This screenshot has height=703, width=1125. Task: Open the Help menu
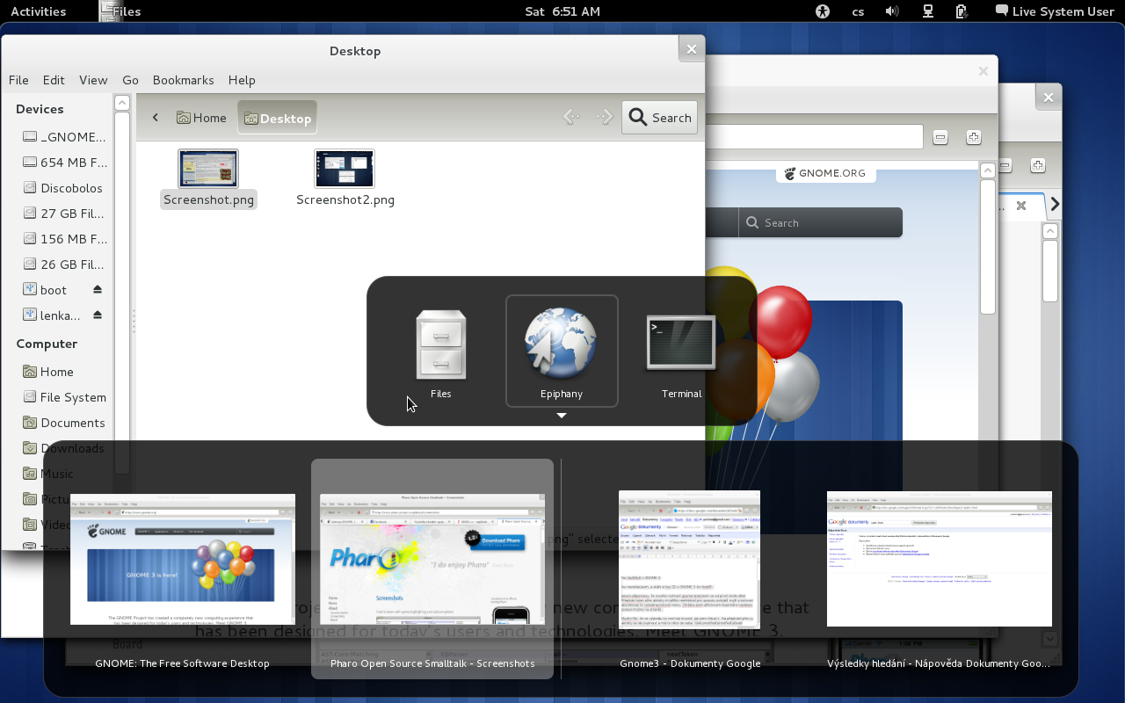click(x=242, y=80)
